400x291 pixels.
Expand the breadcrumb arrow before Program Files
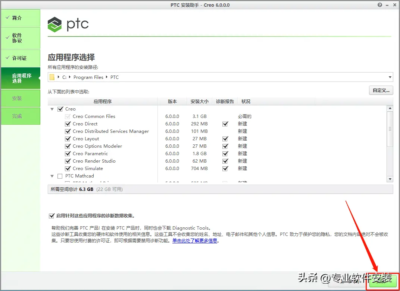tap(70, 77)
